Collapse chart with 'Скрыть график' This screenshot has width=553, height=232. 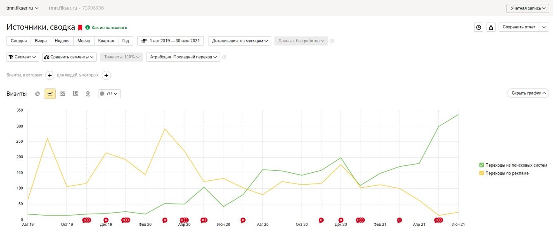528,93
